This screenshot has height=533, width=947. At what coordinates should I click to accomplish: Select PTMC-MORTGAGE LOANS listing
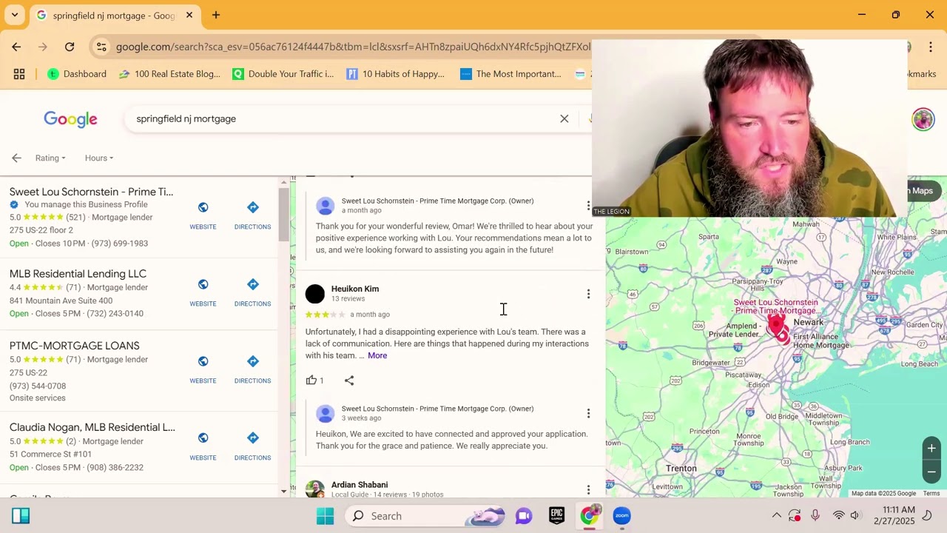click(x=74, y=346)
